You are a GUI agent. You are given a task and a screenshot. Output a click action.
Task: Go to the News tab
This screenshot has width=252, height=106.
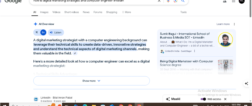pyautogui.click(x=86, y=12)
